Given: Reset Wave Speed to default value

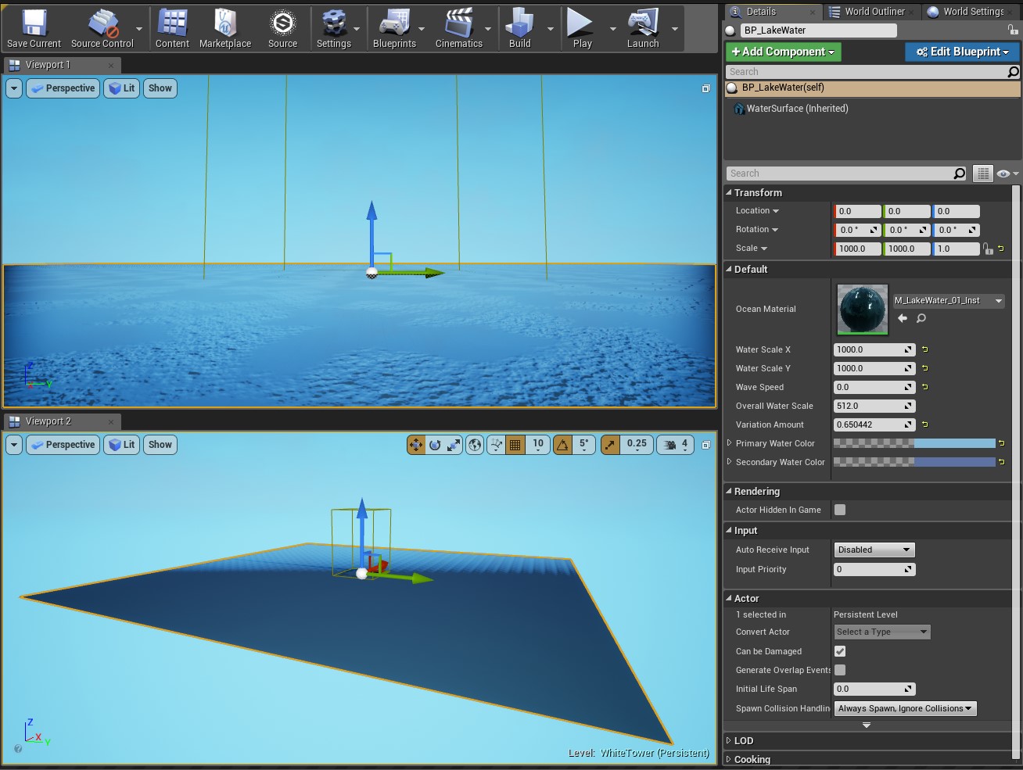Looking at the screenshot, I should [924, 387].
